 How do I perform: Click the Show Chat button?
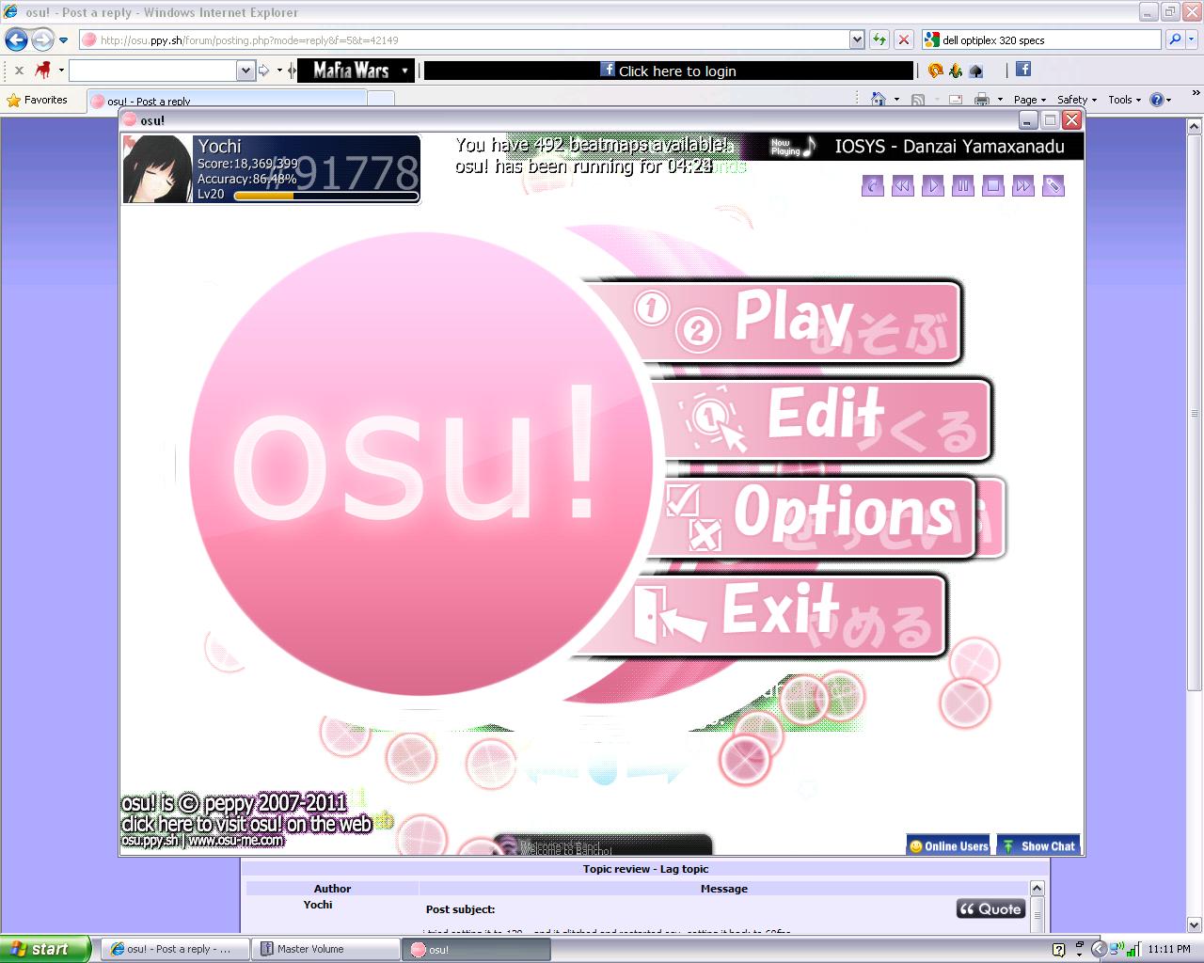coord(1038,845)
